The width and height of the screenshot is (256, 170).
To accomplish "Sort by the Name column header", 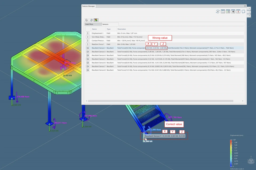I will point(98,29).
